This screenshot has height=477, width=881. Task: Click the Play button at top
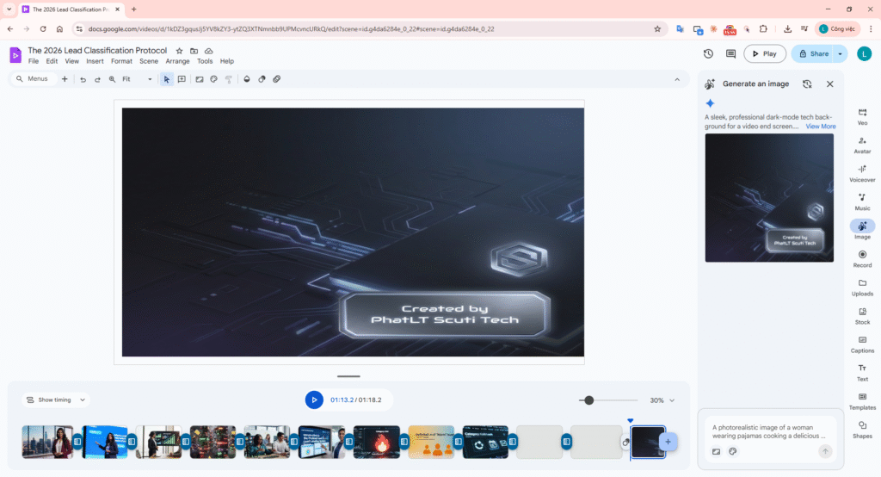coord(764,53)
